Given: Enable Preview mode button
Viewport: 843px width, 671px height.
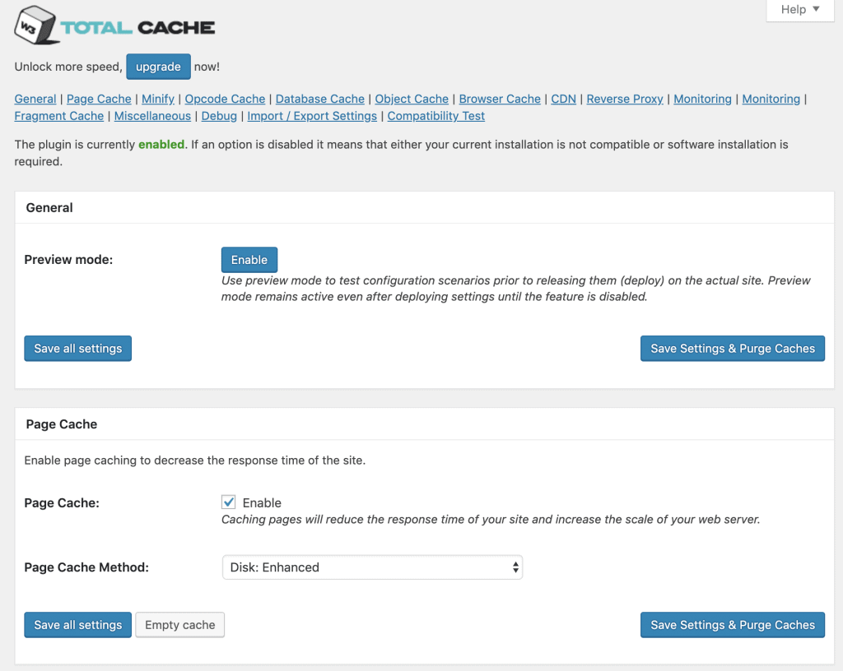Looking at the screenshot, I should click(249, 260).
